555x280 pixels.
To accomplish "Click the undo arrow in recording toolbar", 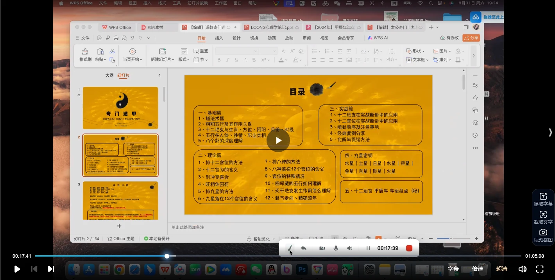I will 303,248.
